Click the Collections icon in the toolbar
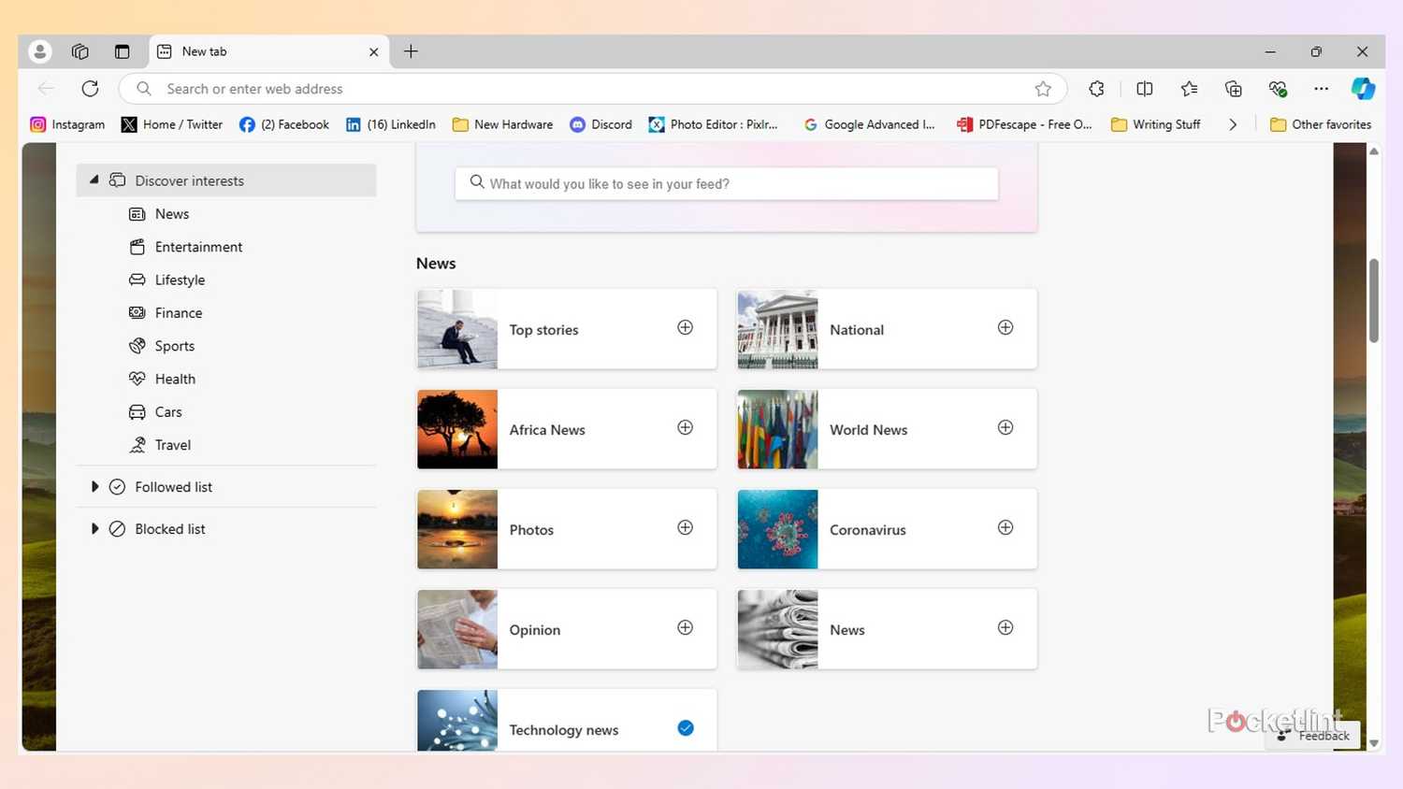 tap(1233, 88)
